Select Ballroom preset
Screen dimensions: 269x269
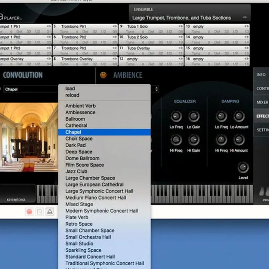105,119
